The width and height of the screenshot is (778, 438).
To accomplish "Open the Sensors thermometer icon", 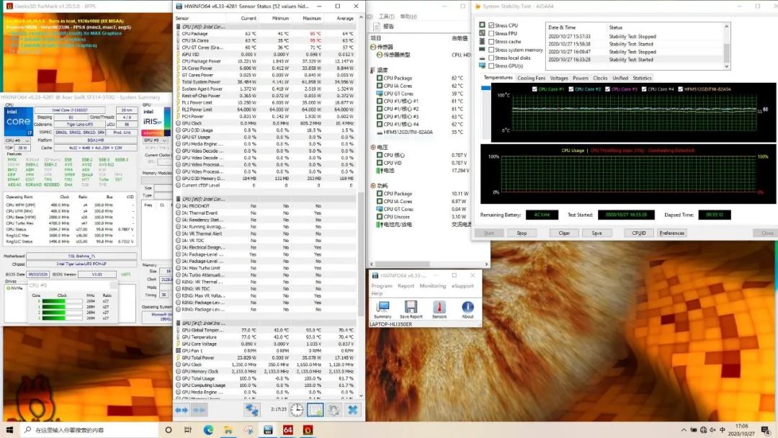I will click(x=439, y=307).
